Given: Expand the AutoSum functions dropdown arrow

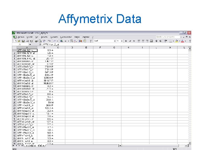Looking at the screenshot, I should (x=68, y=41).
